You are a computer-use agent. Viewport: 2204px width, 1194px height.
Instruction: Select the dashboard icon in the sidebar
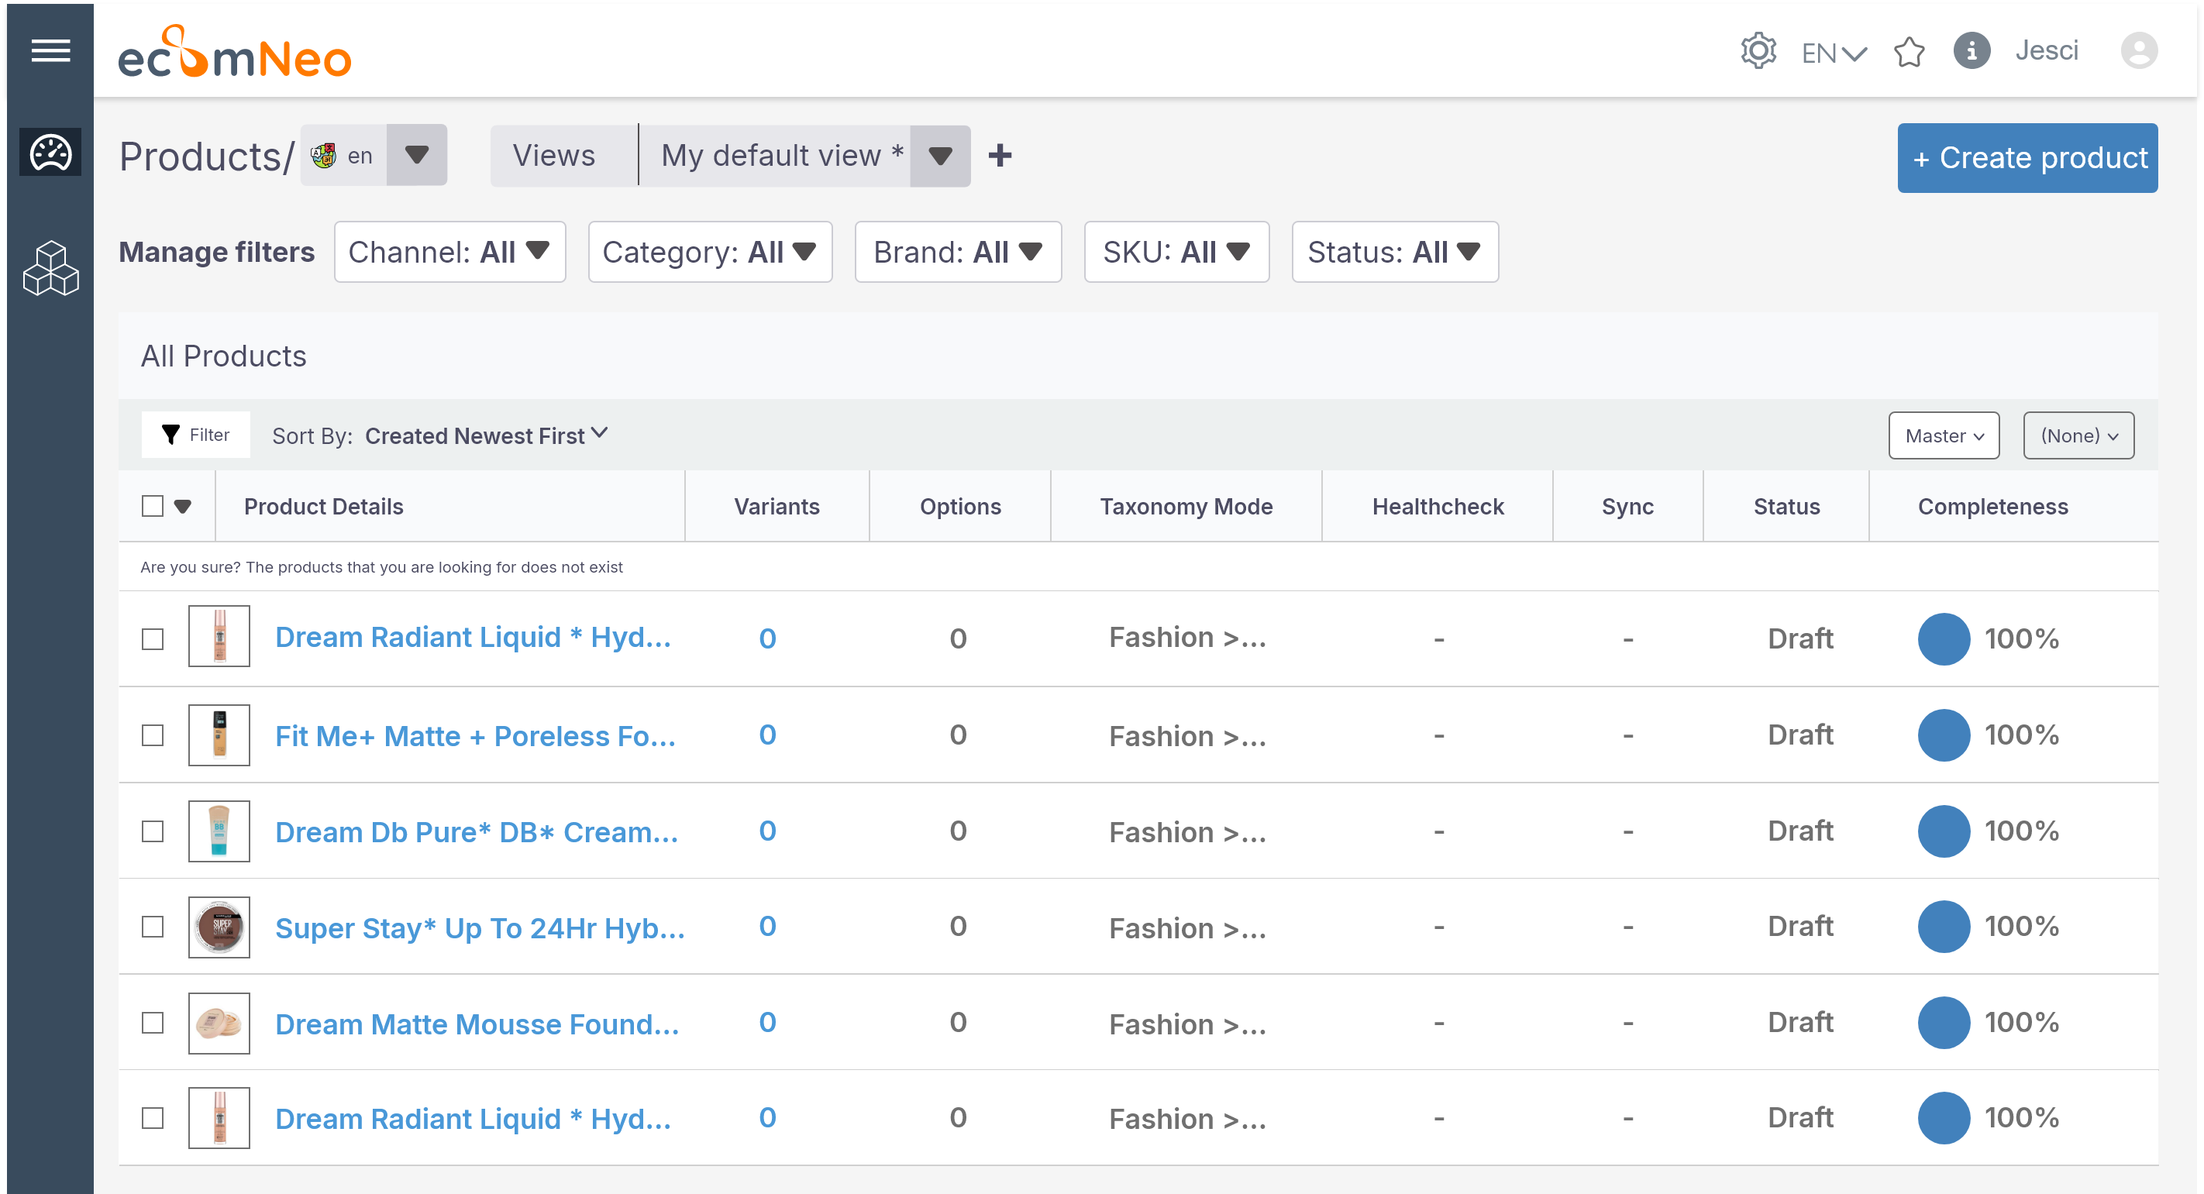pyautogui.click(x=50, y=151)
